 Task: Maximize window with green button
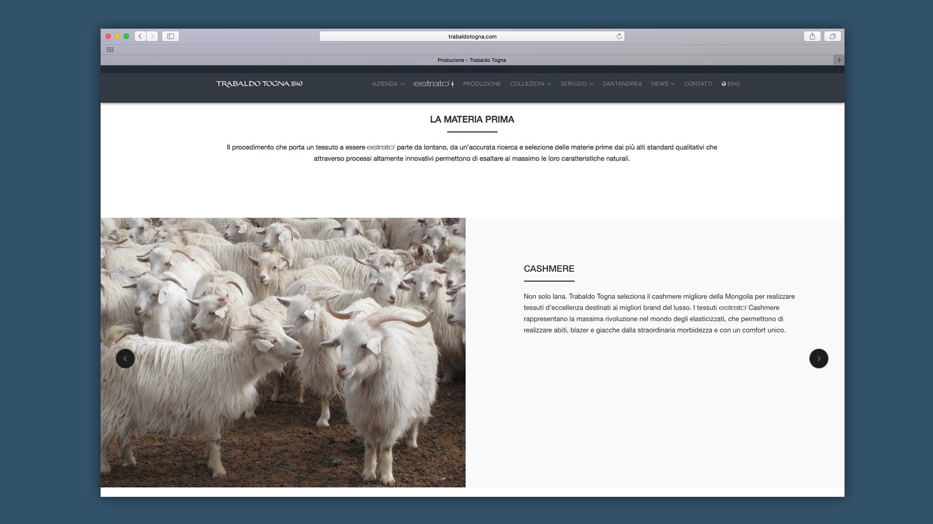[126, 36]
